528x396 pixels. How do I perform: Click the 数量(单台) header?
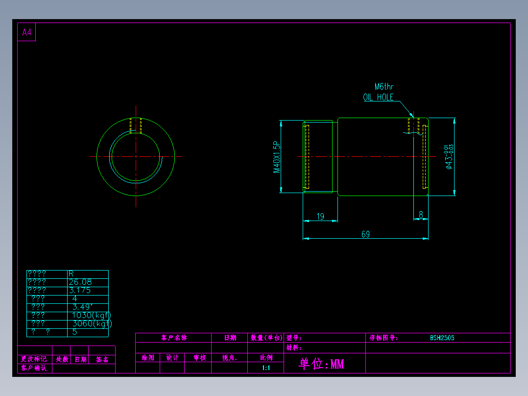click(266, 338)
